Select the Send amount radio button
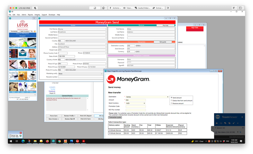Image resolution: width=253 pixels, height=154 pixels. pos(172,98)
